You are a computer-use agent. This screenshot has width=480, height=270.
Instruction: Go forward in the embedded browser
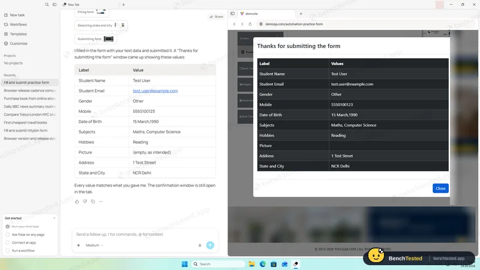click(242, 24)
